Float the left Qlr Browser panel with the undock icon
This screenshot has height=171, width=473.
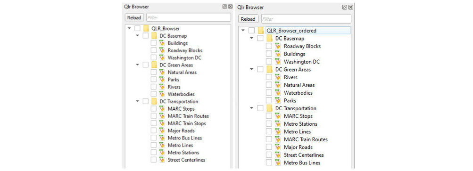(225, 7)
